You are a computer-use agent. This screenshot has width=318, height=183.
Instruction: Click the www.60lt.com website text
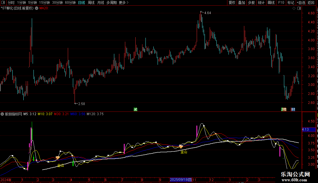tap(294, 180)
